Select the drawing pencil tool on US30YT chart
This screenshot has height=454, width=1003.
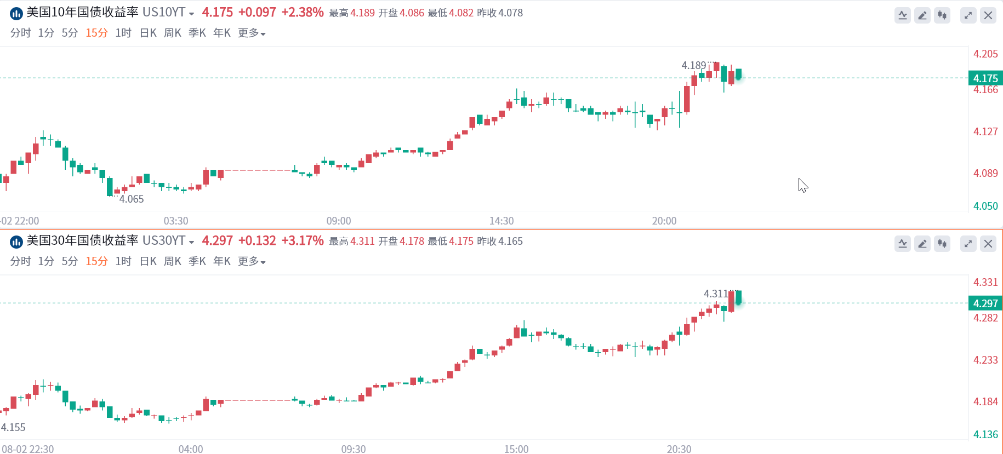click(x=922, y=244)
